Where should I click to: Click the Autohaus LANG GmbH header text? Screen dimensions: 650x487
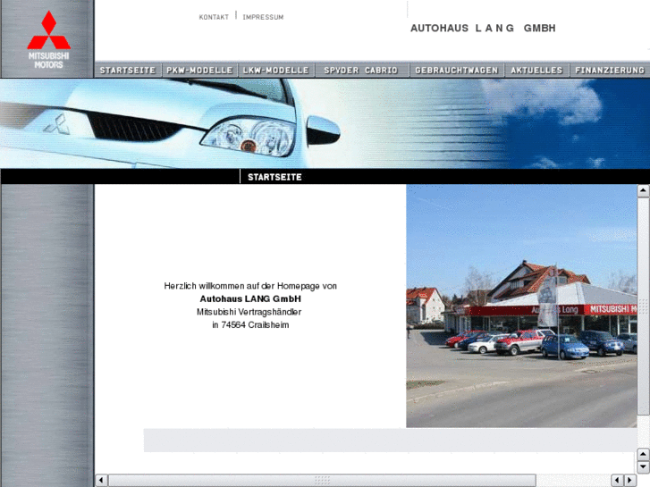(483, 29)
